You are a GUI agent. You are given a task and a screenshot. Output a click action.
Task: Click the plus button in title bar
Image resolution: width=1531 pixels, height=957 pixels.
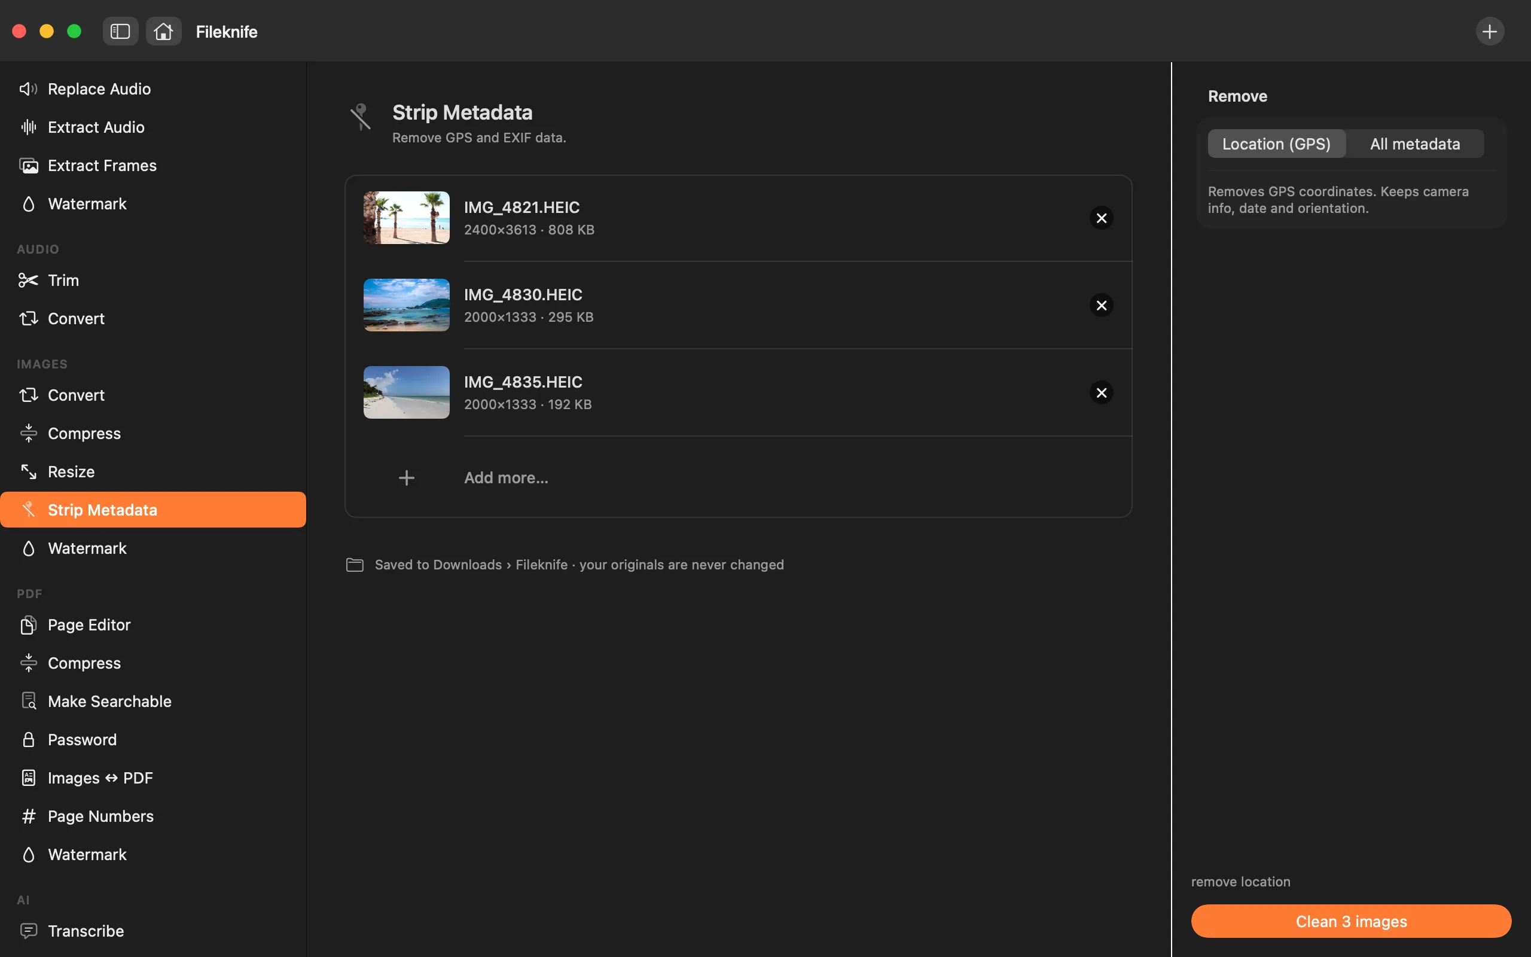(1489, 31)
